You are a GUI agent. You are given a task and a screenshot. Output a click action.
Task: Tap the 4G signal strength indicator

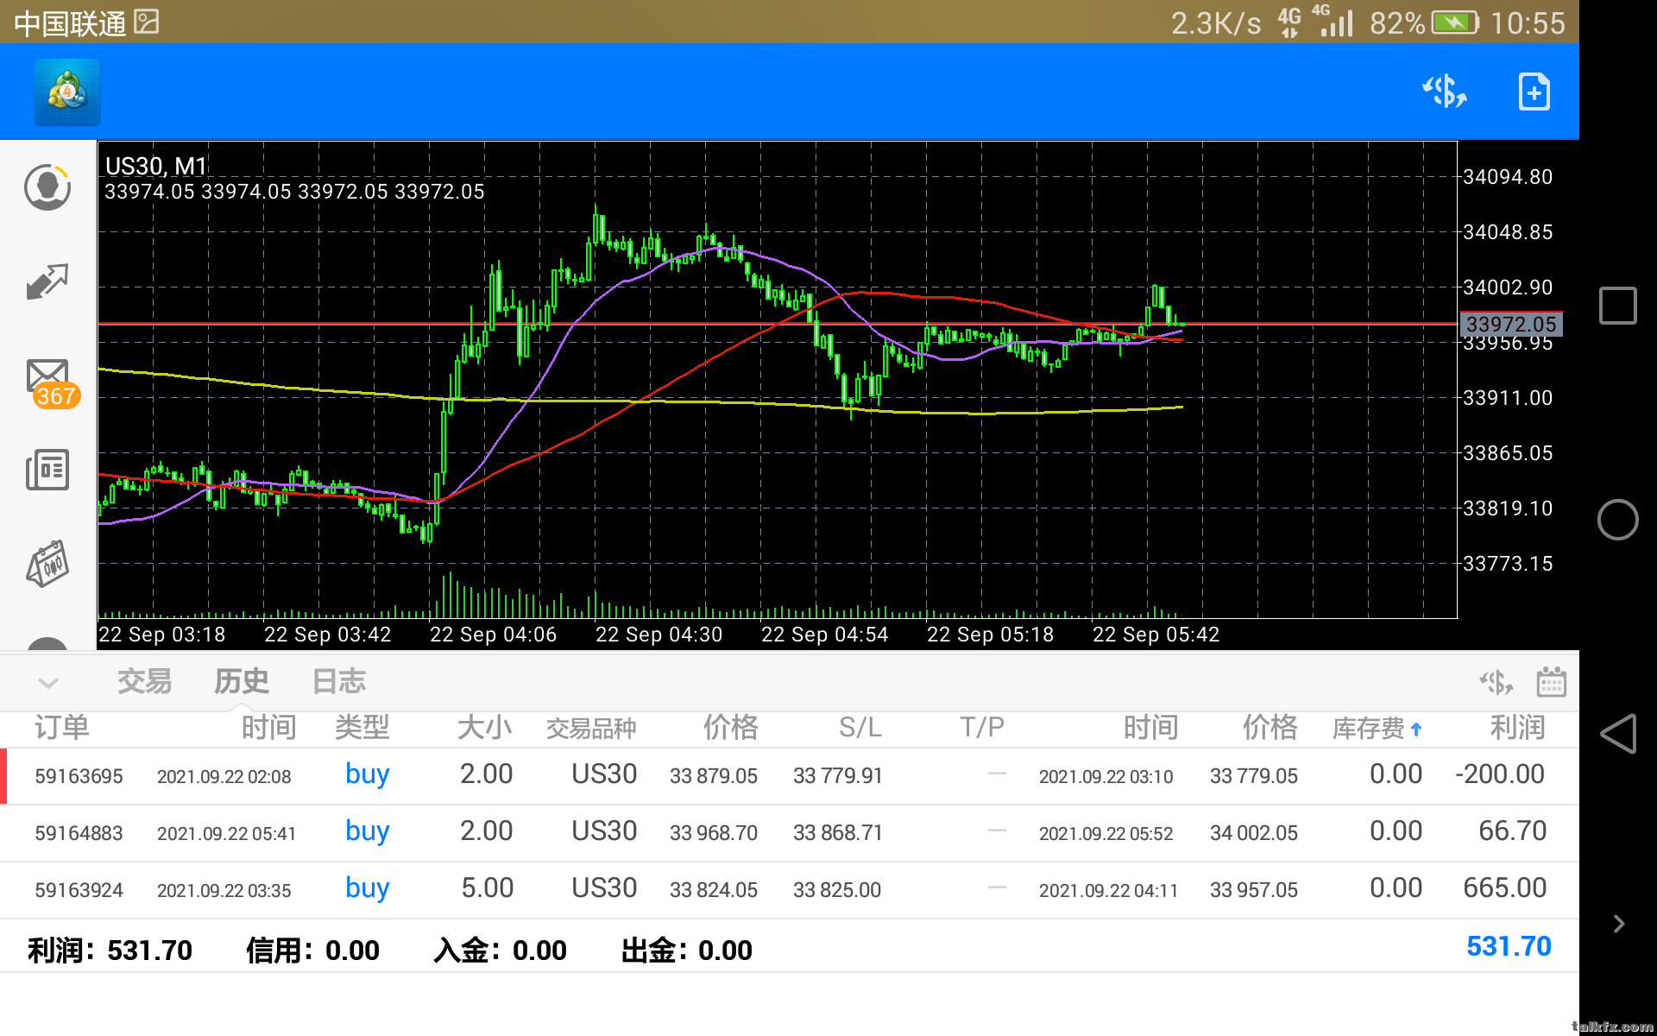pos(1333,22)
